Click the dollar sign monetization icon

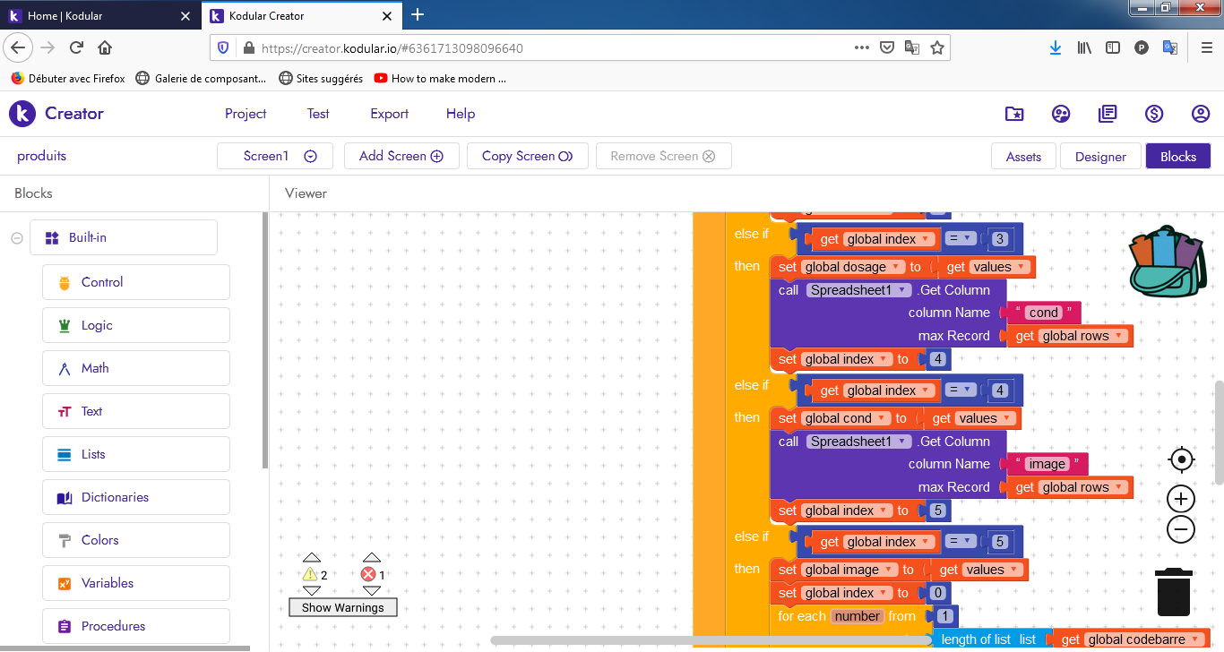pyautogui.click(x=1154, y=114)
